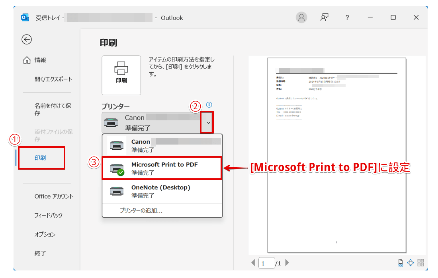Click the next page arrow under the preview
Screen dimensions: 438x278
point(287,263)
